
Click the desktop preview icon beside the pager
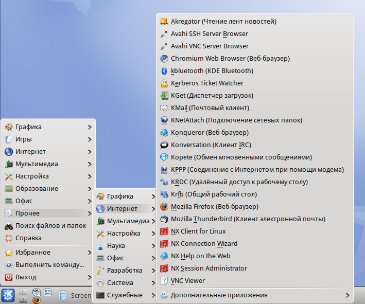click(x=37, y=292)
